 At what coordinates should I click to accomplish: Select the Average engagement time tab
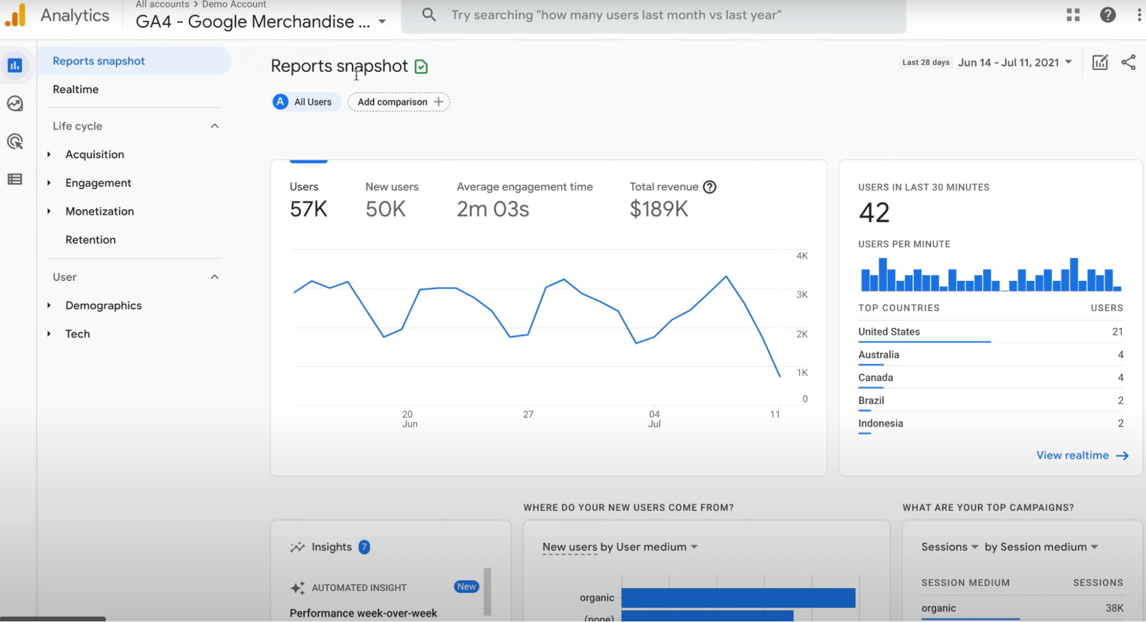[x=525, y=201]
